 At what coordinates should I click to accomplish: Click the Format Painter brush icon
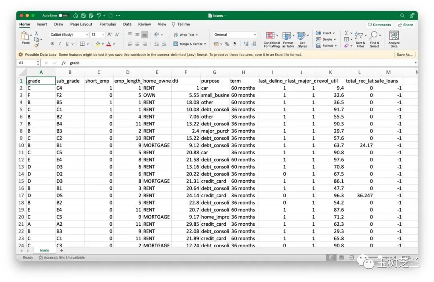(x=37, y=45)
